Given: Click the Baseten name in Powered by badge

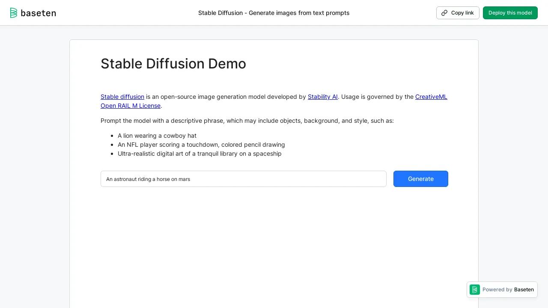Looking at the screenshot, I should pyautogui.click(x=524, y=290).
